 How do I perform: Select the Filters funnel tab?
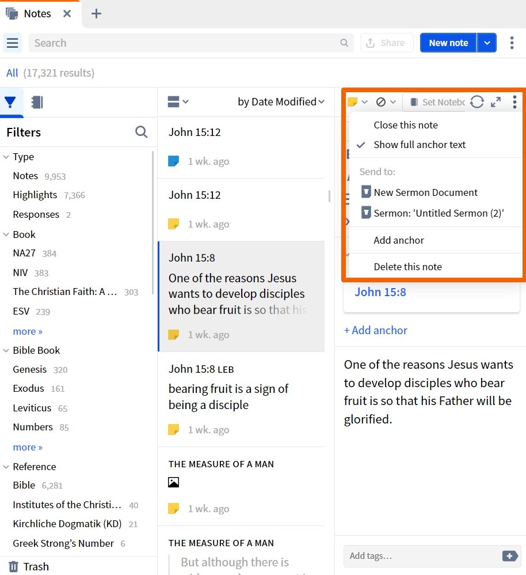(10, 102)
